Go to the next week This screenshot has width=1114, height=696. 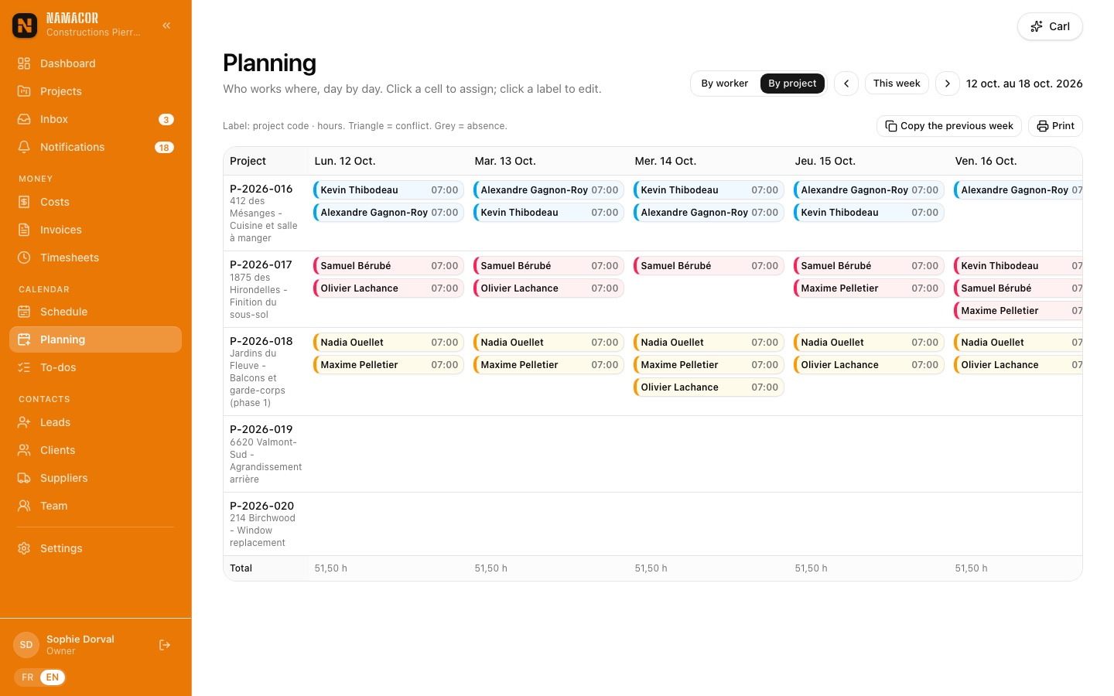click(x=948, y=84)
